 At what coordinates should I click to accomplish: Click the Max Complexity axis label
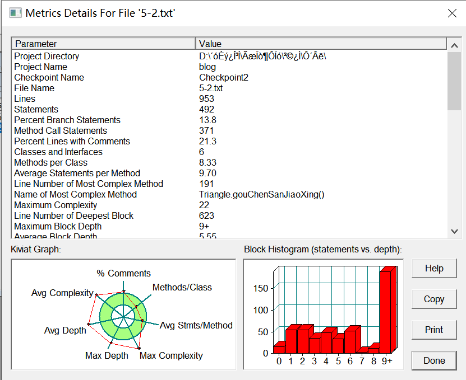171,355
